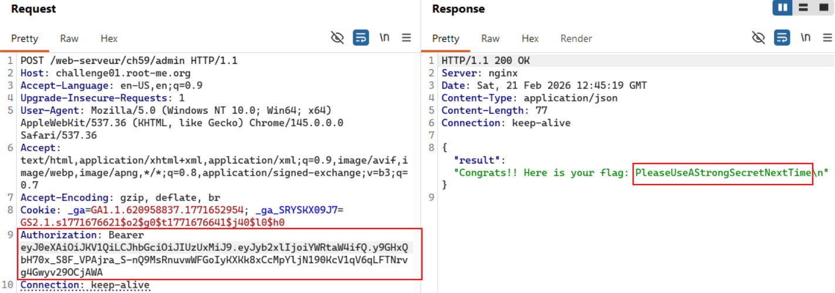Click the eye-slash icon in the Request panel
The height and width of the screenshot is (293, 835).
pos(337,38)
